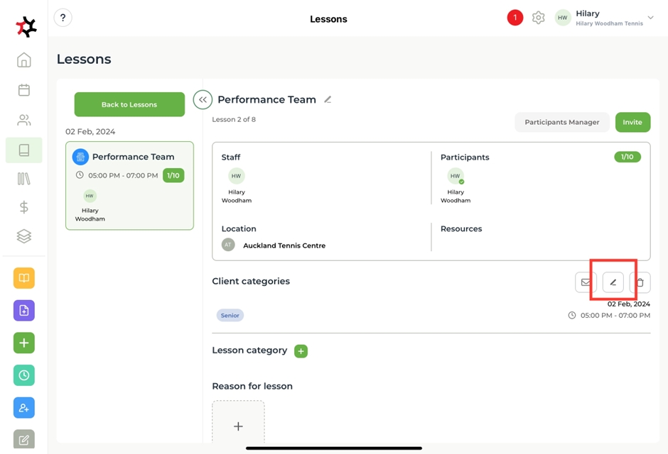Rename lesson via pencil next to title
The image size is (668, 454).
[x=328, y=100]
